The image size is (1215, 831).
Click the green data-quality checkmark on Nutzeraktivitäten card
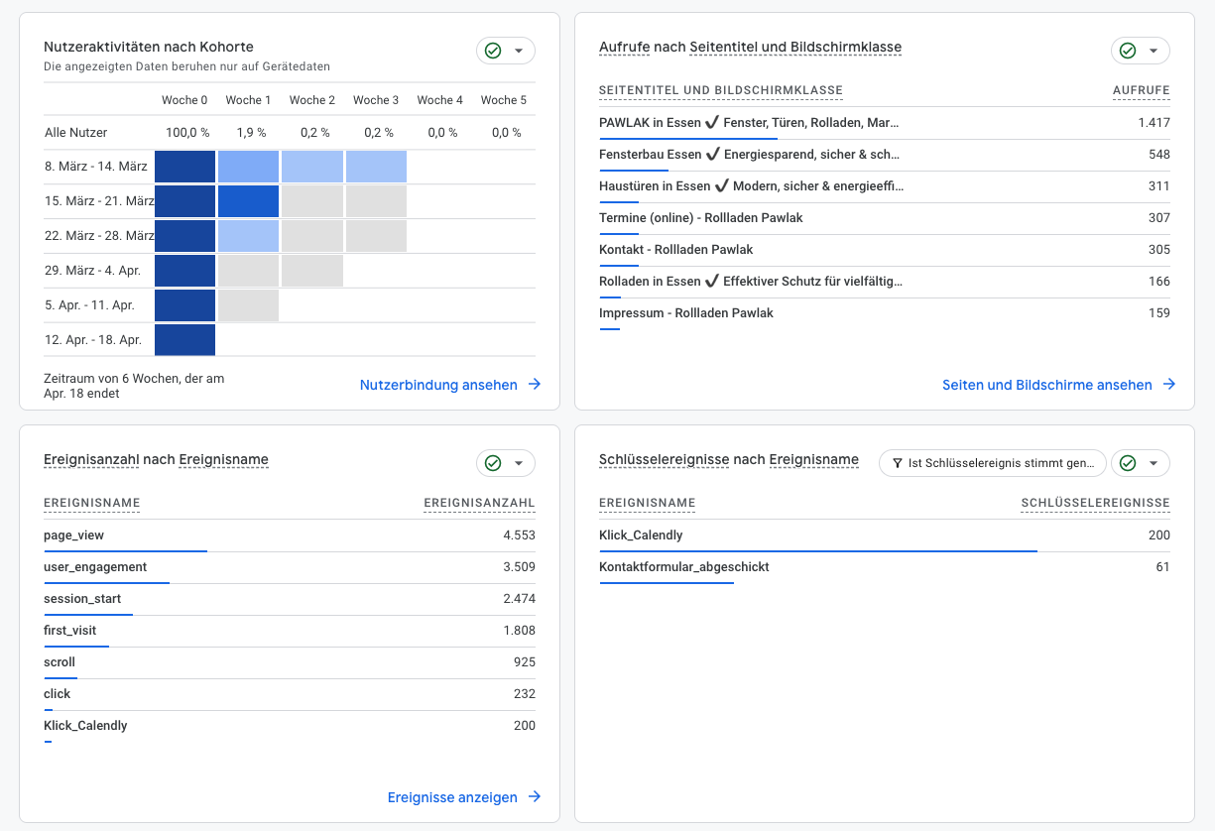[493, 50]
